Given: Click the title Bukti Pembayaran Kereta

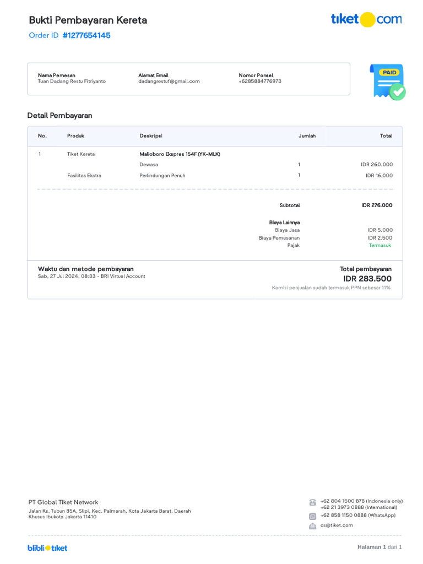Looking at the screenshot, I should click(88, 20).
